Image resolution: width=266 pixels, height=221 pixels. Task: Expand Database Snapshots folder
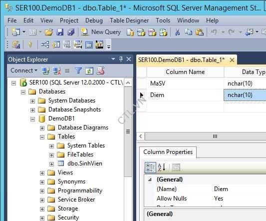(32, 110)
